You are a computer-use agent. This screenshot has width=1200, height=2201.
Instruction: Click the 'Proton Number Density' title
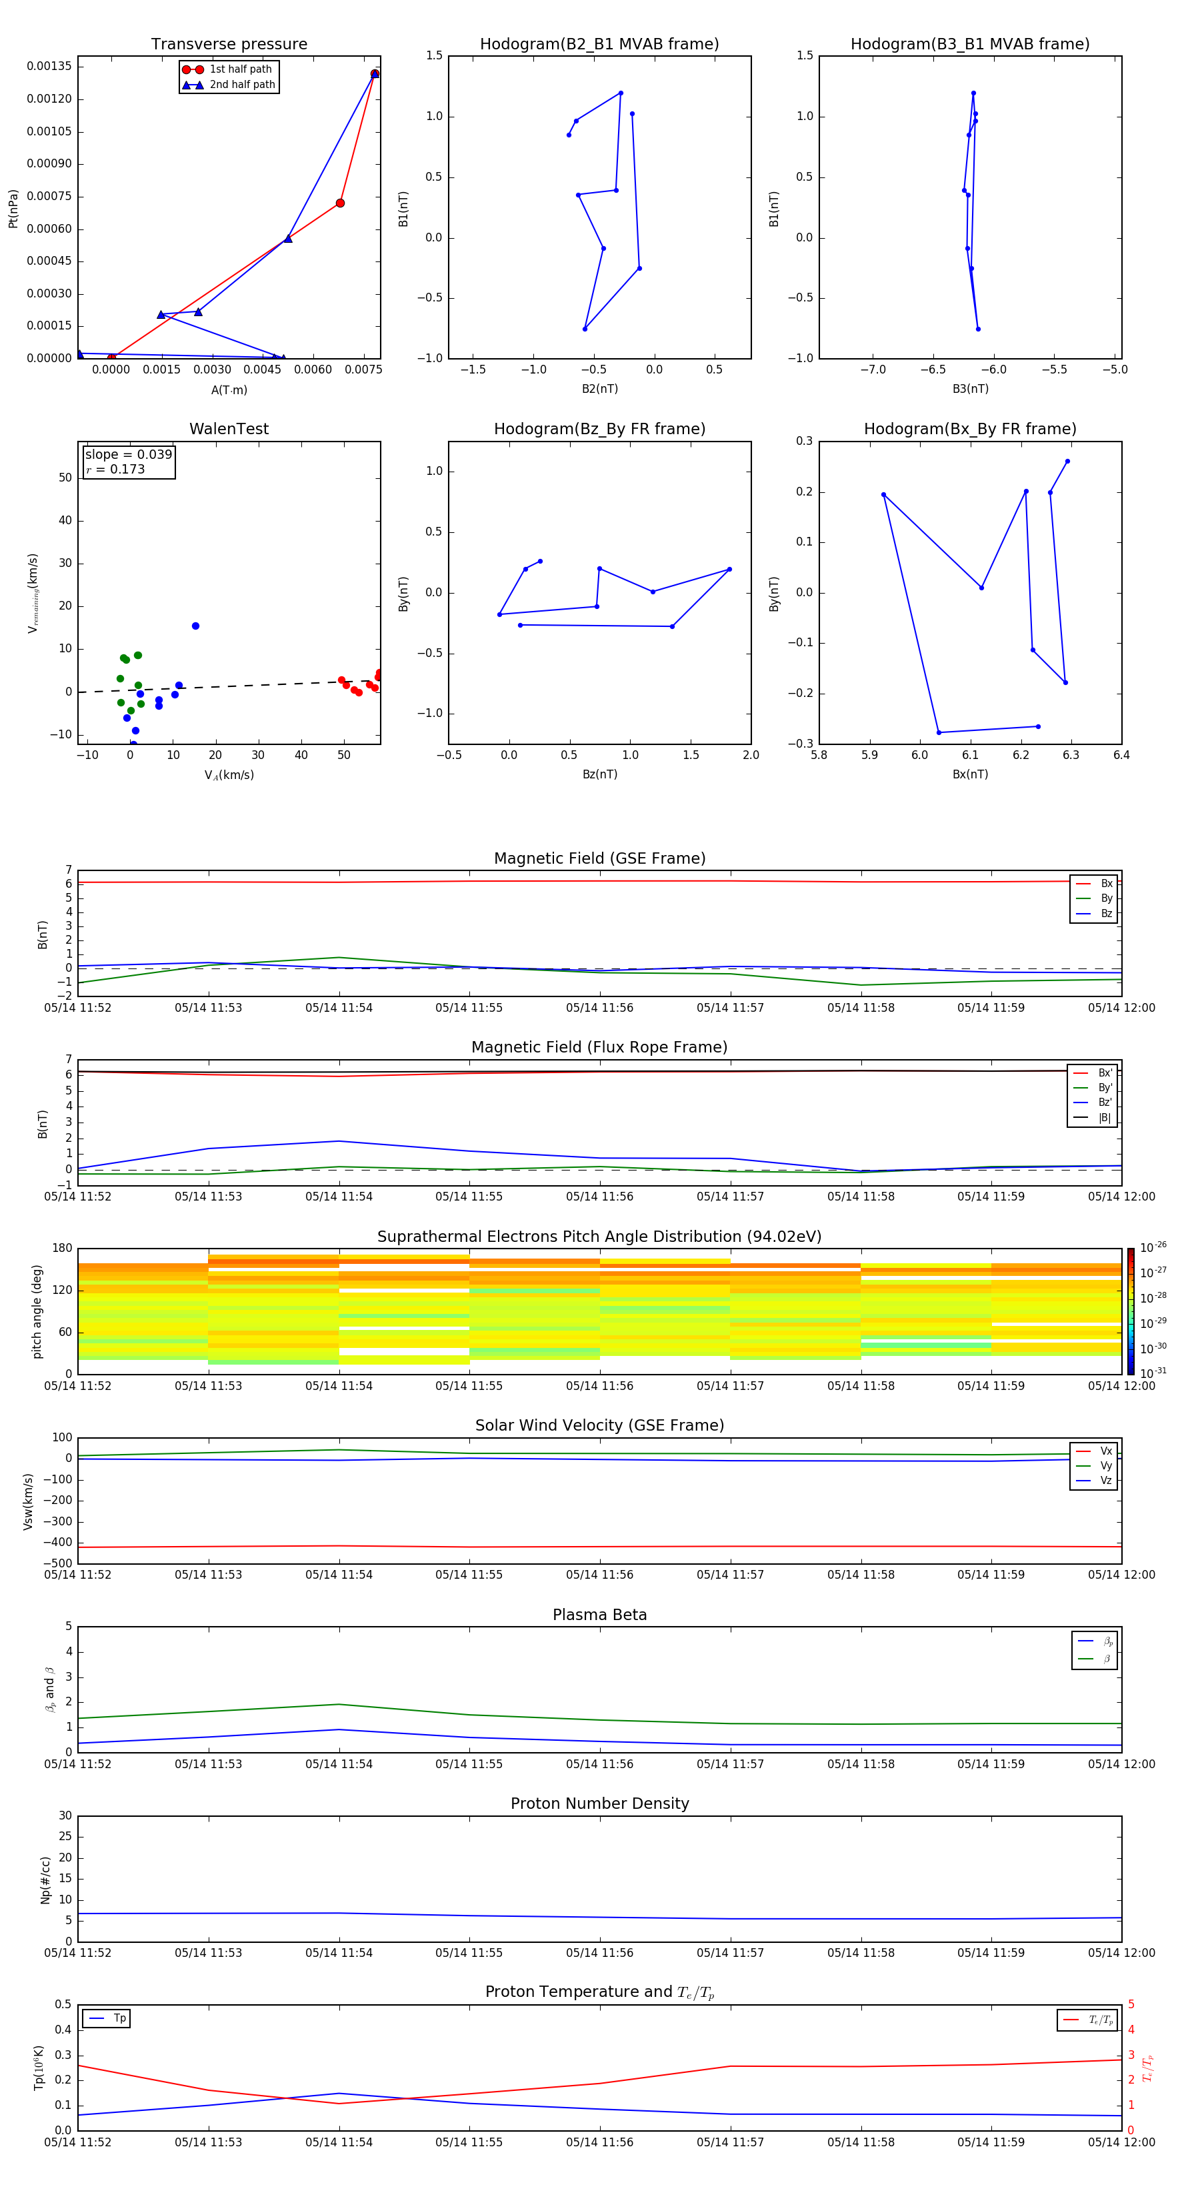click(599, 1803)
